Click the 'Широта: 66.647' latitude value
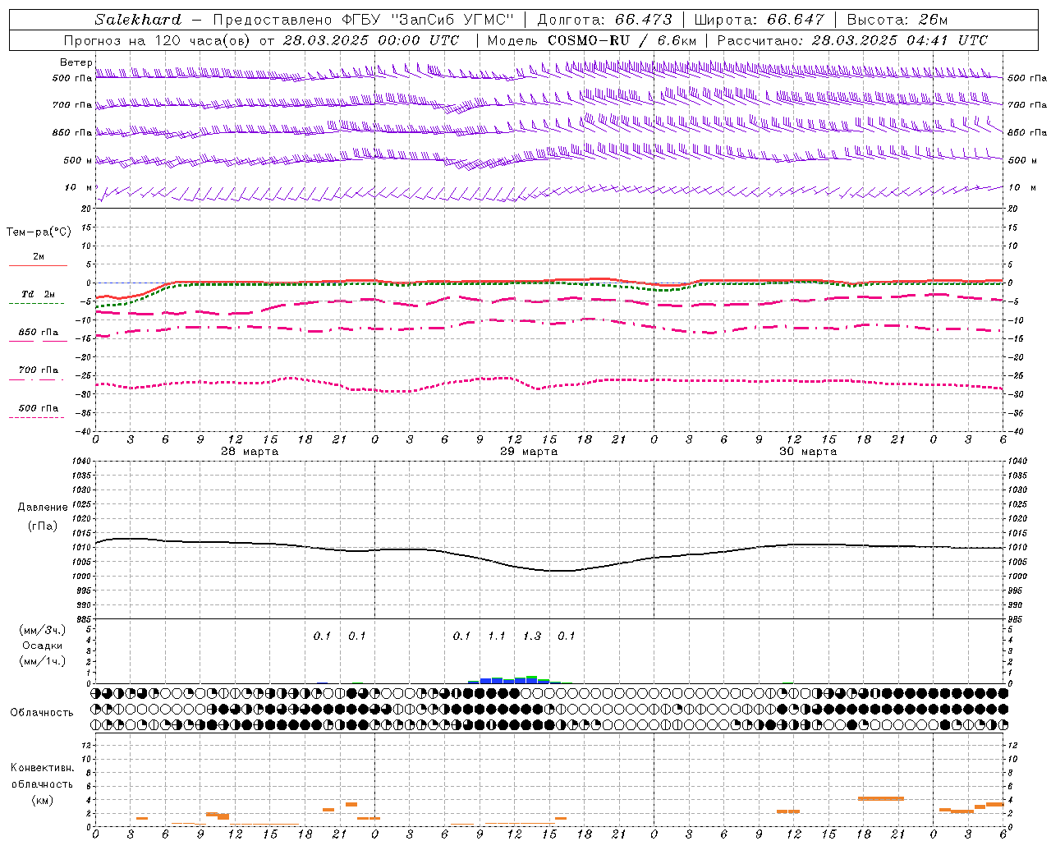The height and width of the screenshot is (841, 1051). pos(759,20)
